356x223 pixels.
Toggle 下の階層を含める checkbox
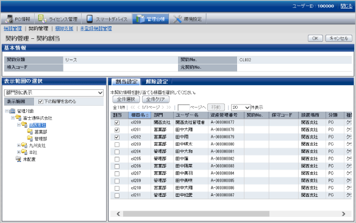tap(41, 101)
